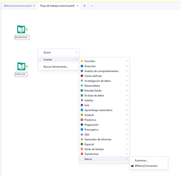Click the Analizar category icon
Viewport: 181px width, 176px height.
pos(82,115)
